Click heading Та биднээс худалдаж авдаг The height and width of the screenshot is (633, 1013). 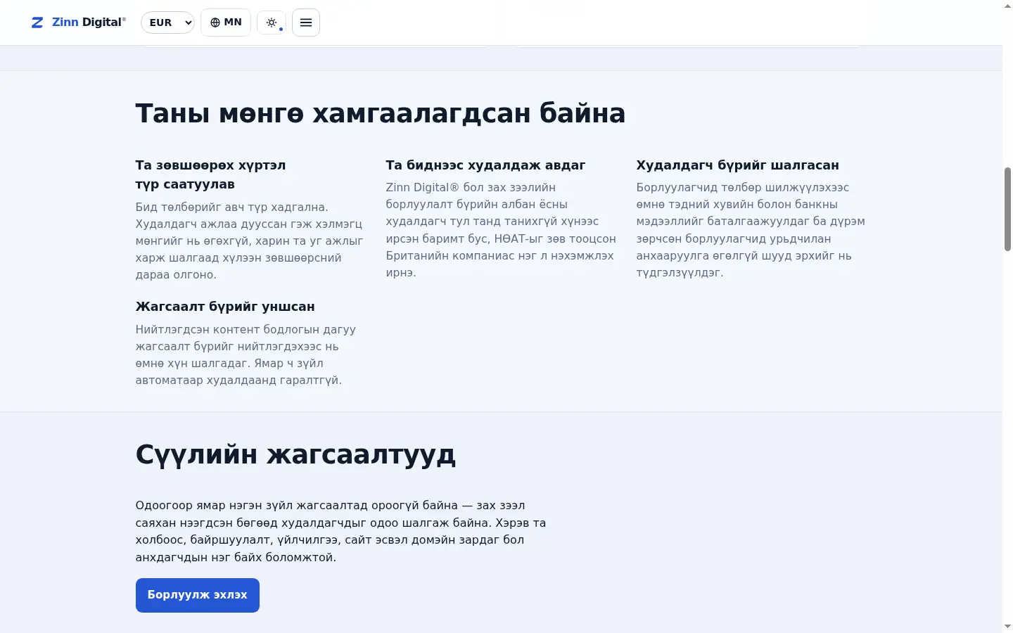485,165
